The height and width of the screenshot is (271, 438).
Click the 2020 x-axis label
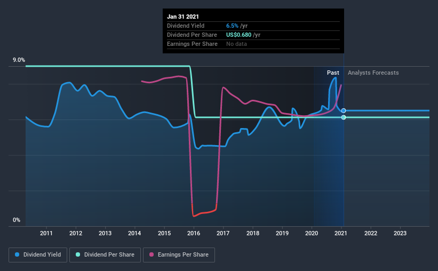(x=312, y=233)
